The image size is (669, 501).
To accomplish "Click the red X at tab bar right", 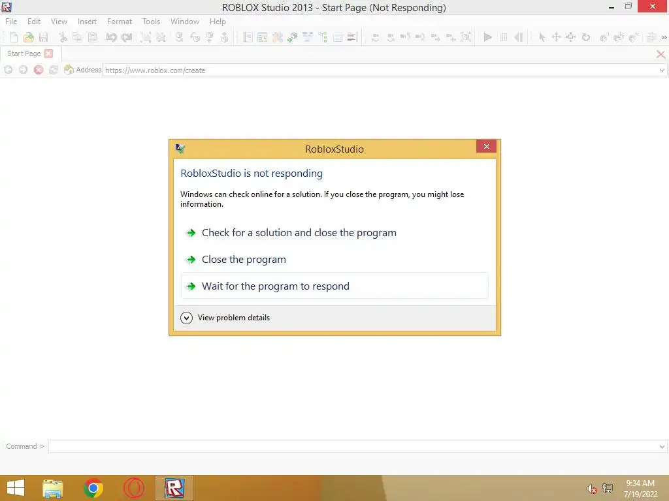I will pos(661,54).
